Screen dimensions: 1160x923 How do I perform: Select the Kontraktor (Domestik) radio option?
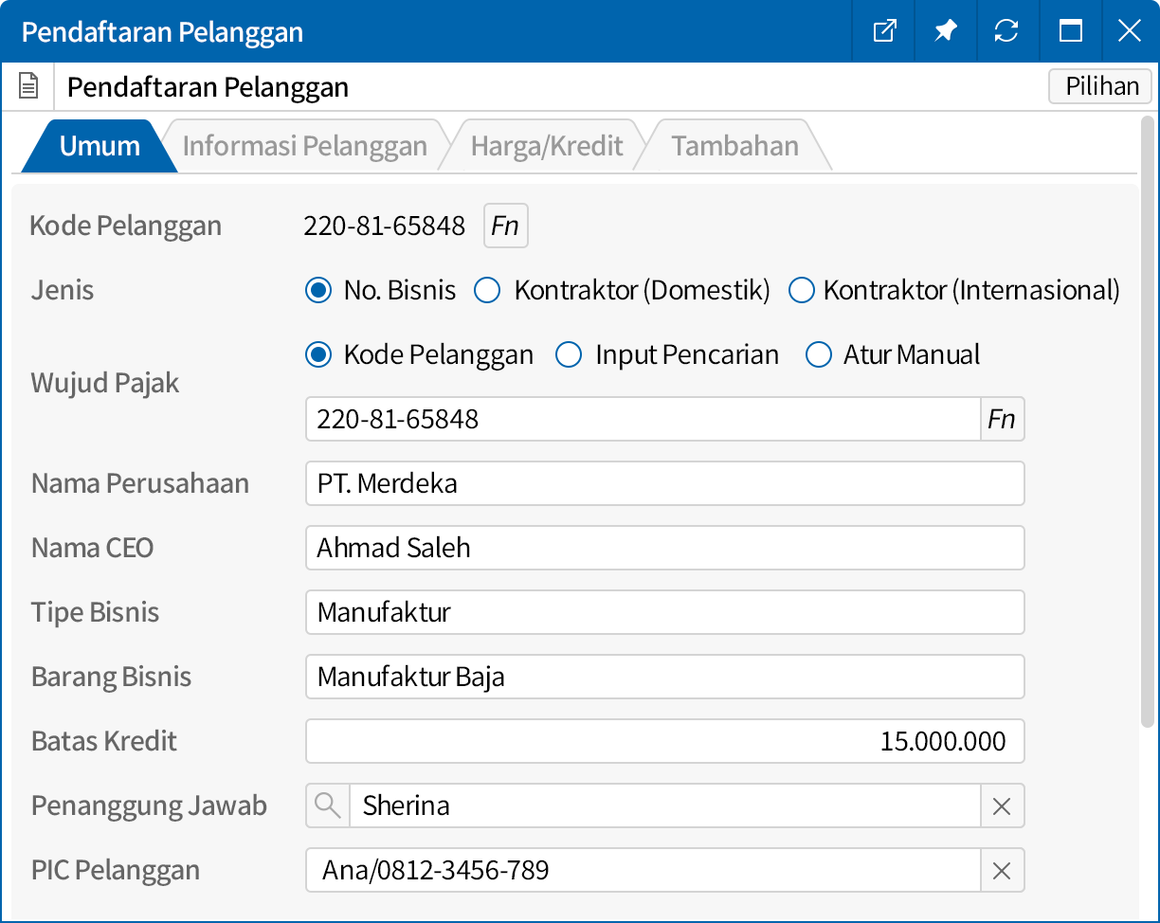click(x=487, y=290)
